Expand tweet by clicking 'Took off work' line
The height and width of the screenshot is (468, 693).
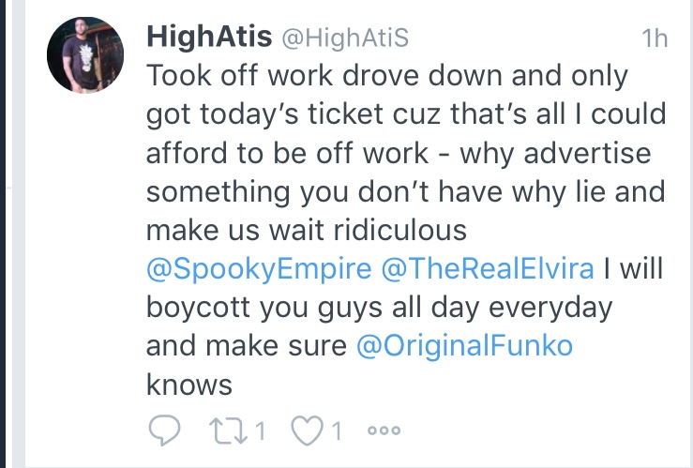pyautogui.click(x=386, y=76)
